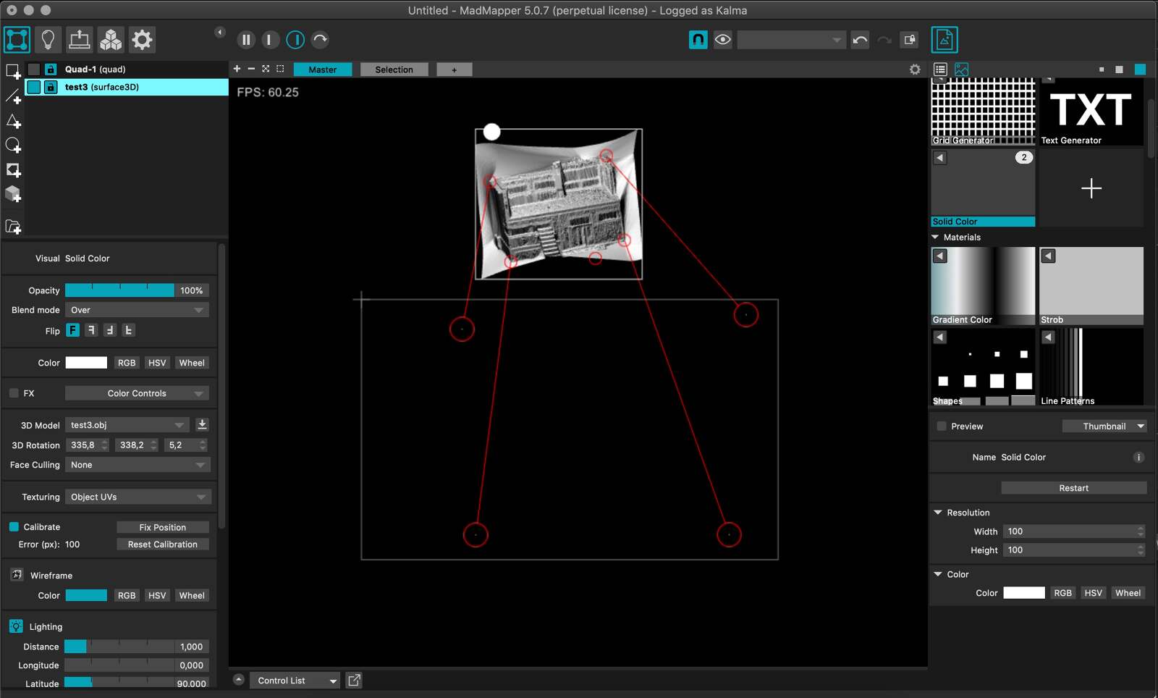Switch to the Master tab
Screen dimensions: 1158x698
tap(323, 69)
